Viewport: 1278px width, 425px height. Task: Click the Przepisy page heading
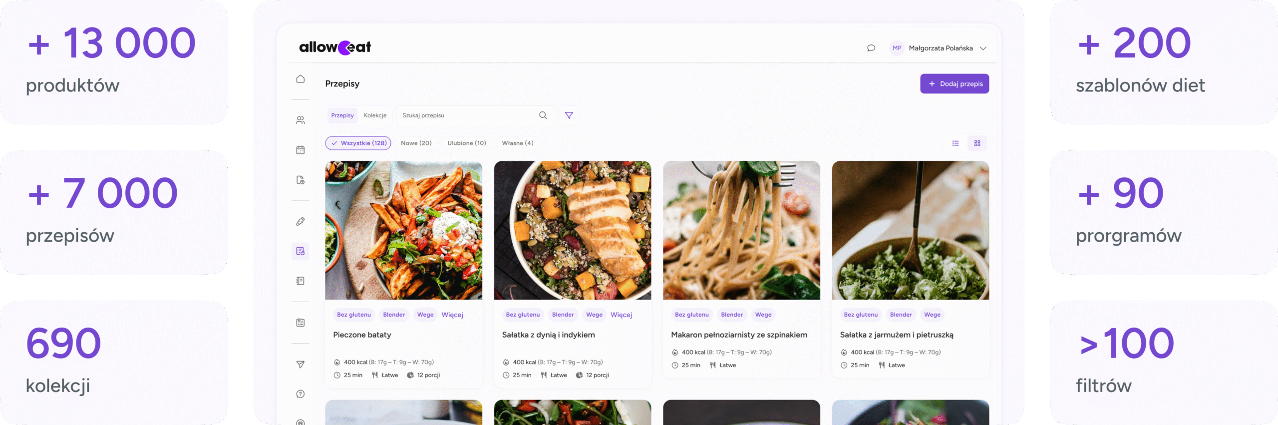[x=342, y=84]
